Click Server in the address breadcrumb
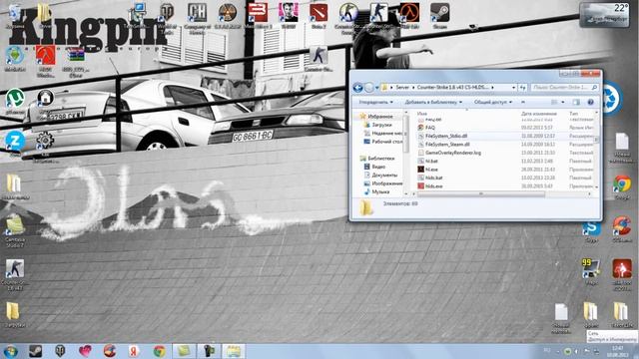Viewport: 639px width, 359px height. 402,88
